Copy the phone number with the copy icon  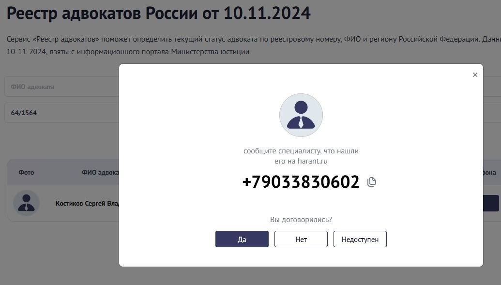tap(372, 182)
